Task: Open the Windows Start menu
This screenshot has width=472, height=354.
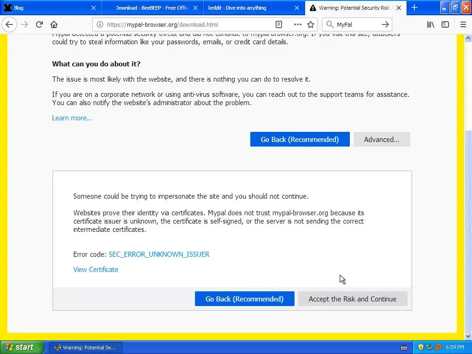Action: 22,348
